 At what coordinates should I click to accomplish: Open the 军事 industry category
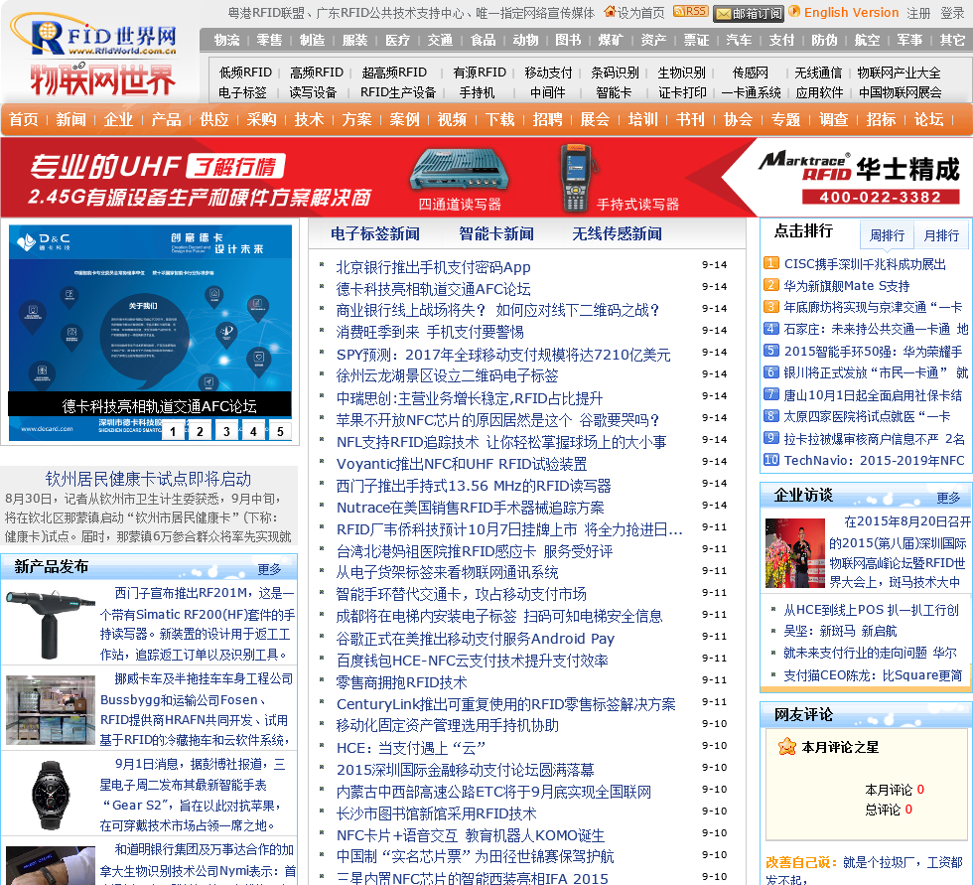(x=909, y=41)
